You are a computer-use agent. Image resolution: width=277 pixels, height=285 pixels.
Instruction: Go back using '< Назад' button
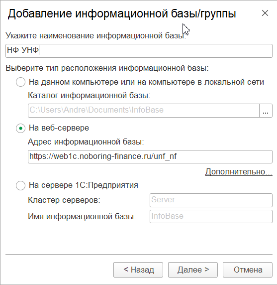point(138,270)
